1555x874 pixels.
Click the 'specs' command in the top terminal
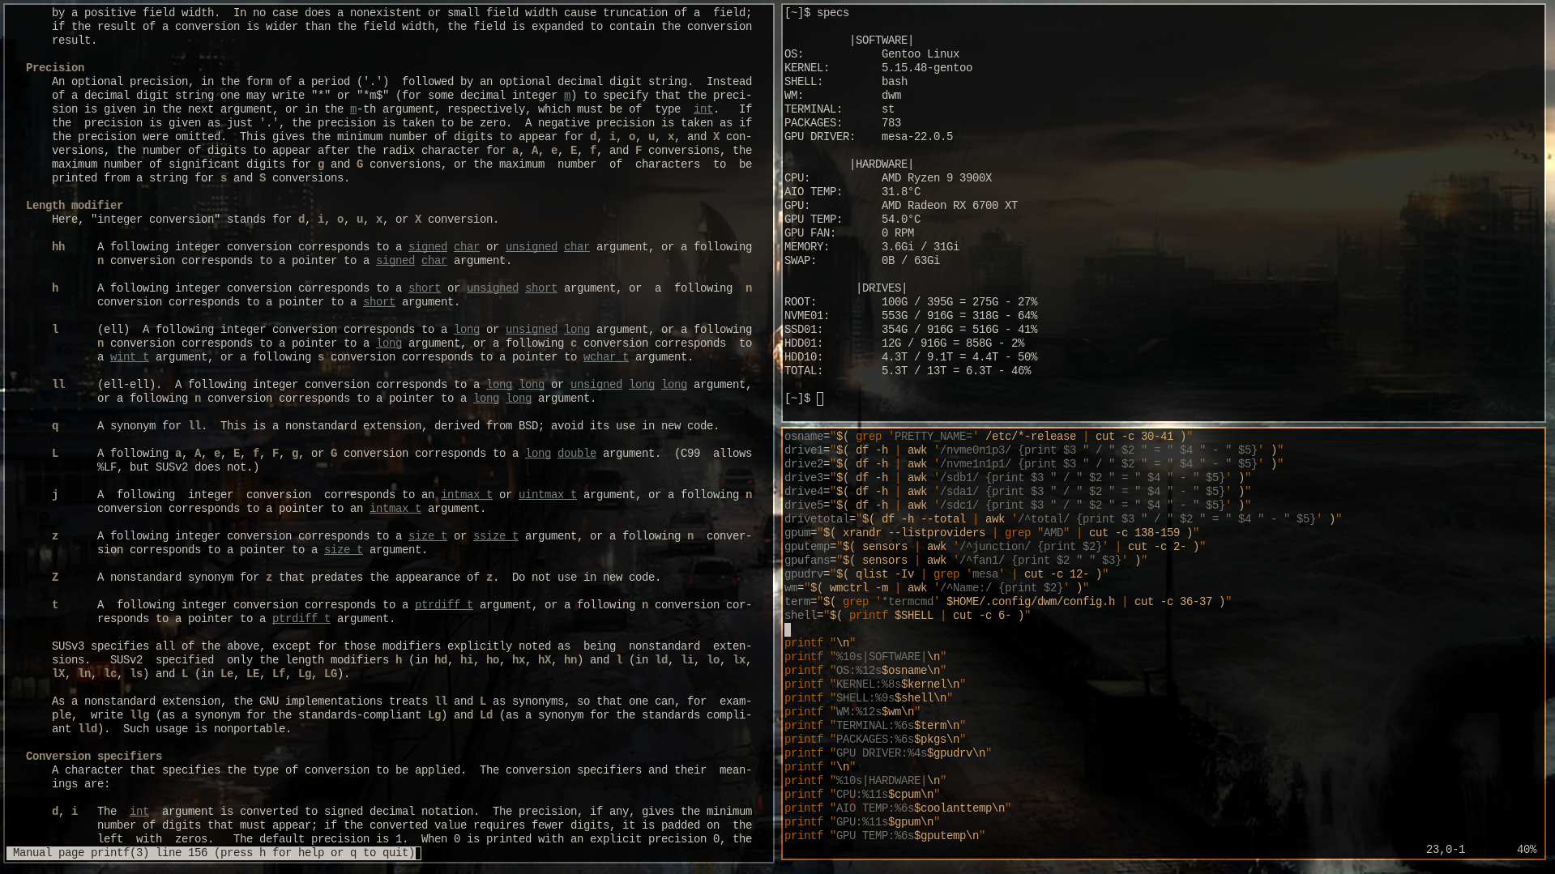833,13
